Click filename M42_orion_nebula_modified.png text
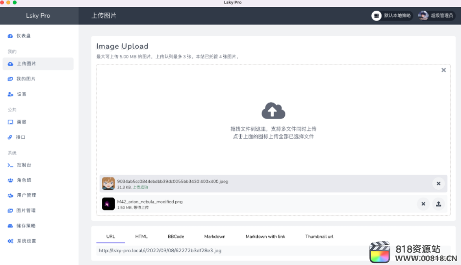This screenshot has height=265, width=461. [x=150, y=202]
